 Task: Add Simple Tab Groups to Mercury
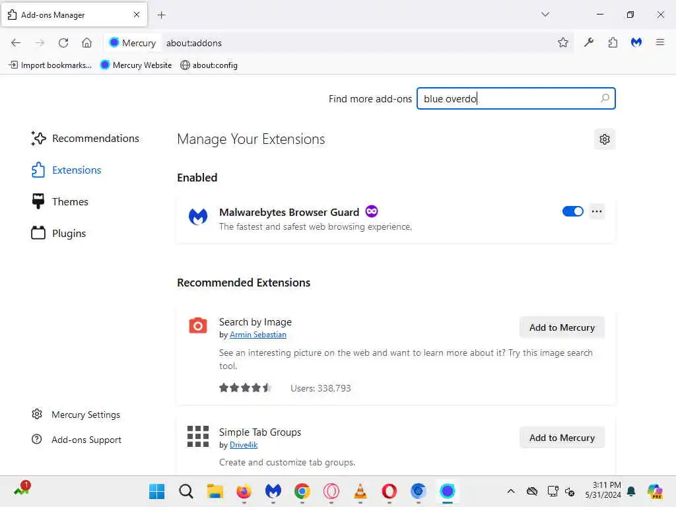562,438
